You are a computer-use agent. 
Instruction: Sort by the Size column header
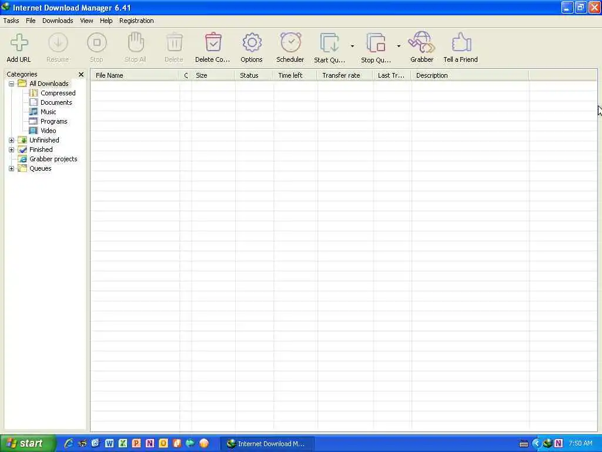(x=213, y=75)
